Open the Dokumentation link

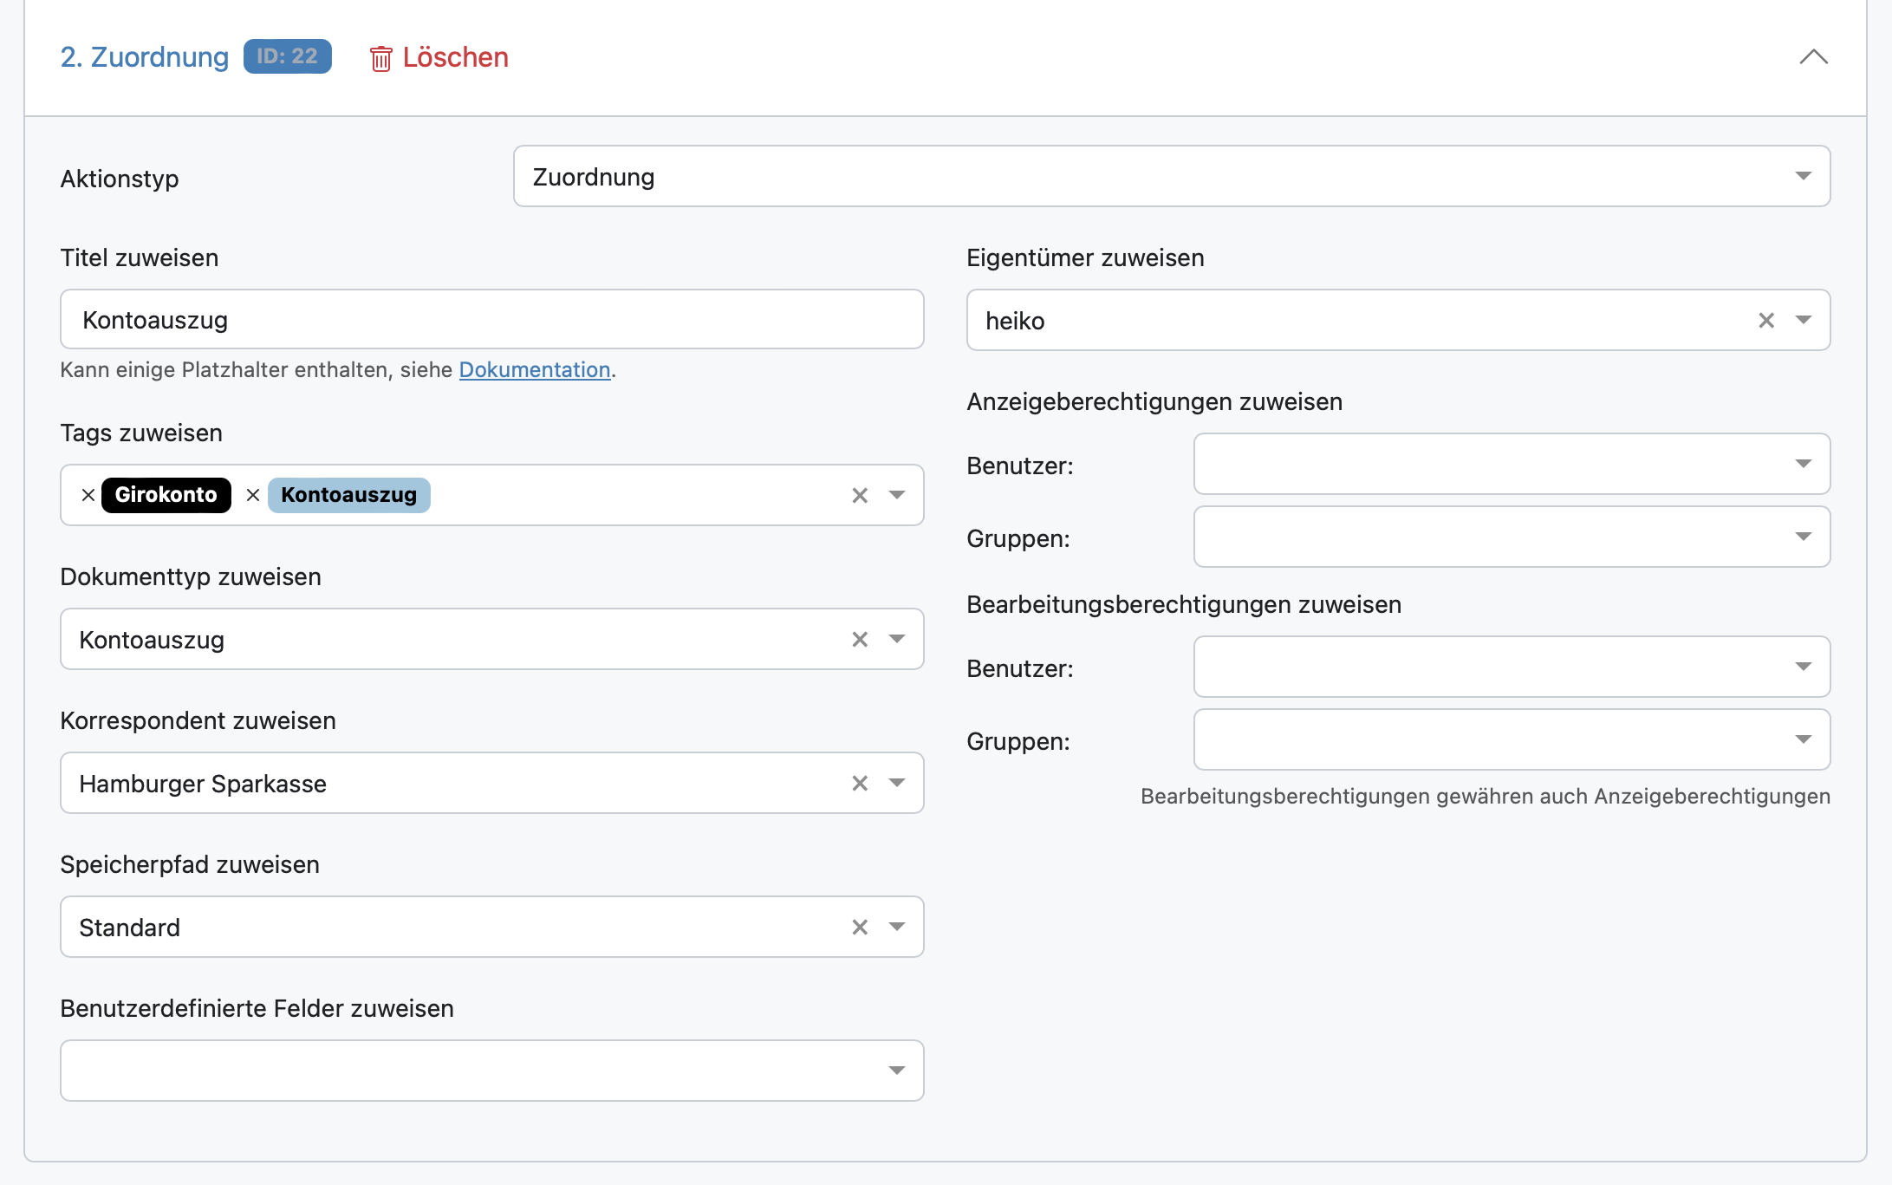pos(535,370)
